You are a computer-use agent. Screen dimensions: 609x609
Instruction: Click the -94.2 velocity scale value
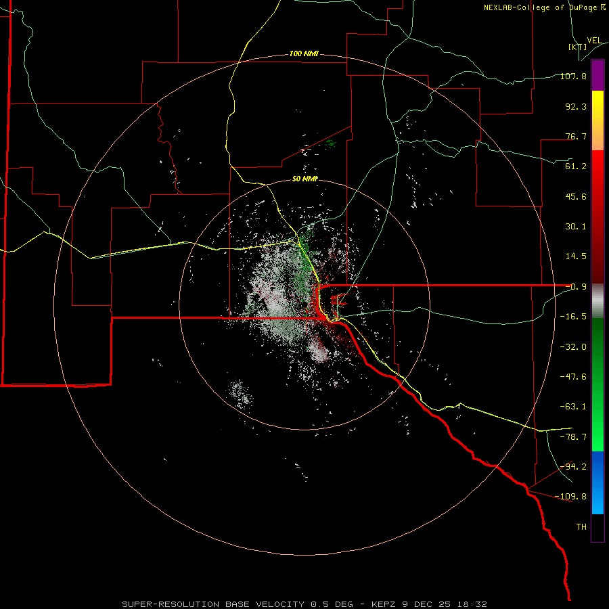pyautogui.click(x=573, y=467)
